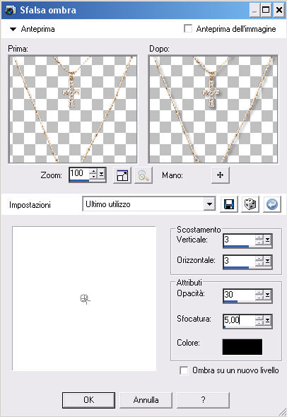
Task: Click the save preset floppy disk icon
Action: (x=229, y=204)
